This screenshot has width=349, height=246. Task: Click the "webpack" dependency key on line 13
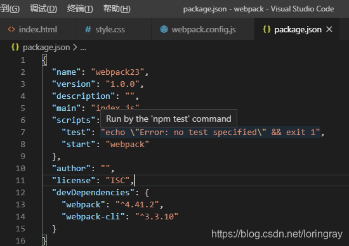coord(83,204)
